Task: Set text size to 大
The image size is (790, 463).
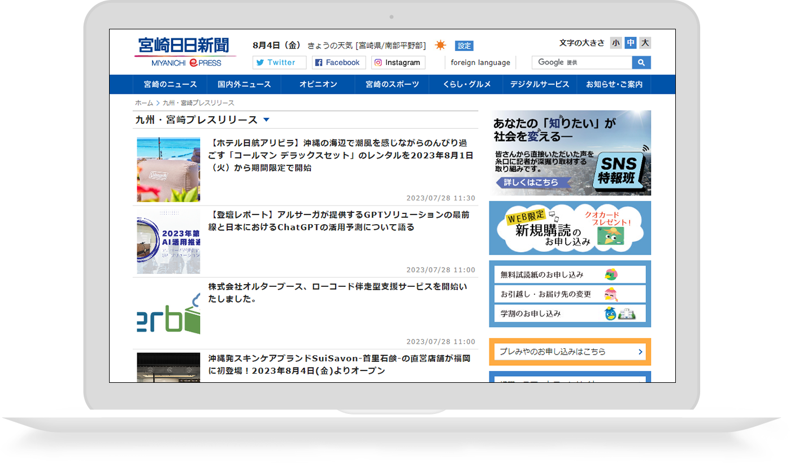Action: pyautogui.click(x=645, y=43)
